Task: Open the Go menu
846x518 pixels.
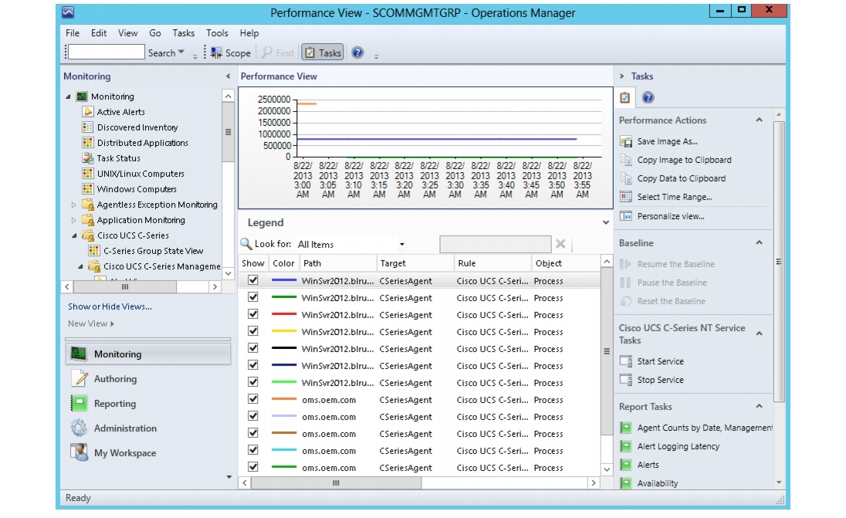Action: click(x=157, y=32)
